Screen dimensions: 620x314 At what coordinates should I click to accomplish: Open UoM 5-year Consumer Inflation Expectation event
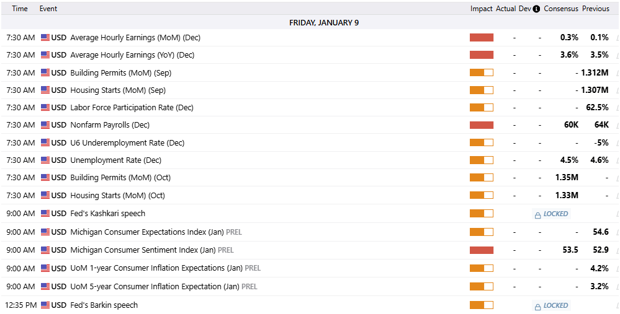click(x=155, y=287)
